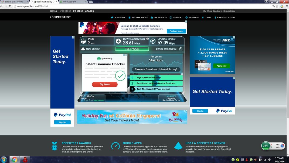Screen dimensions: 289x163
Task: Click the share export icon
Action: 181,48
